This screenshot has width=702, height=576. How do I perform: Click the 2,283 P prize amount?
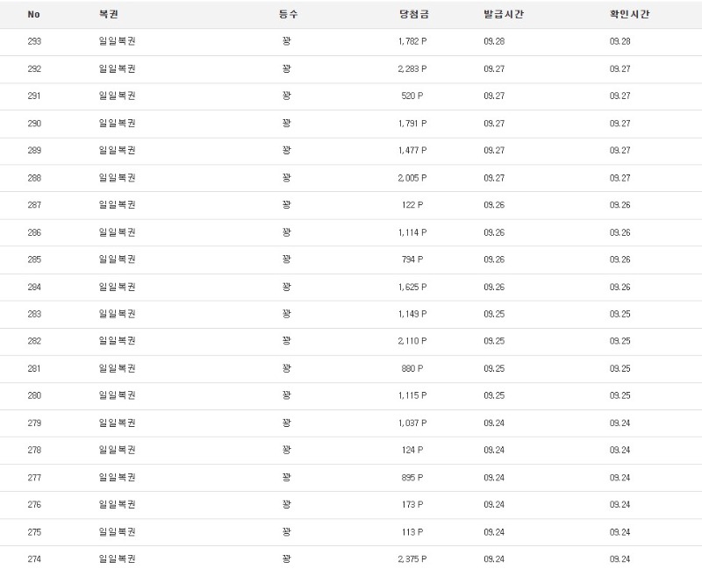click(412, 68)
